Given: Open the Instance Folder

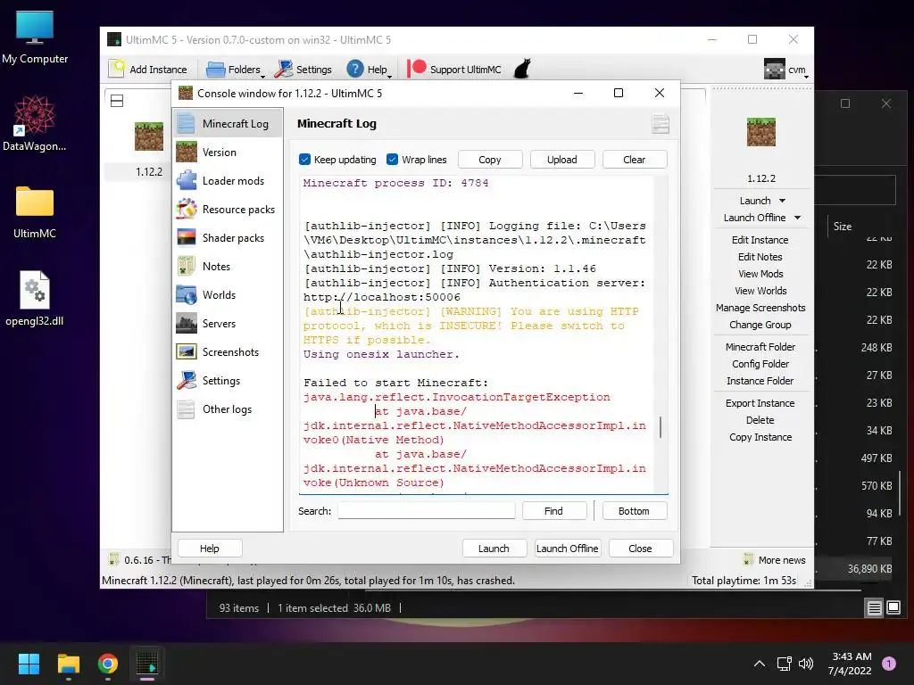Looking at the screenshot, I should point(760,380).
